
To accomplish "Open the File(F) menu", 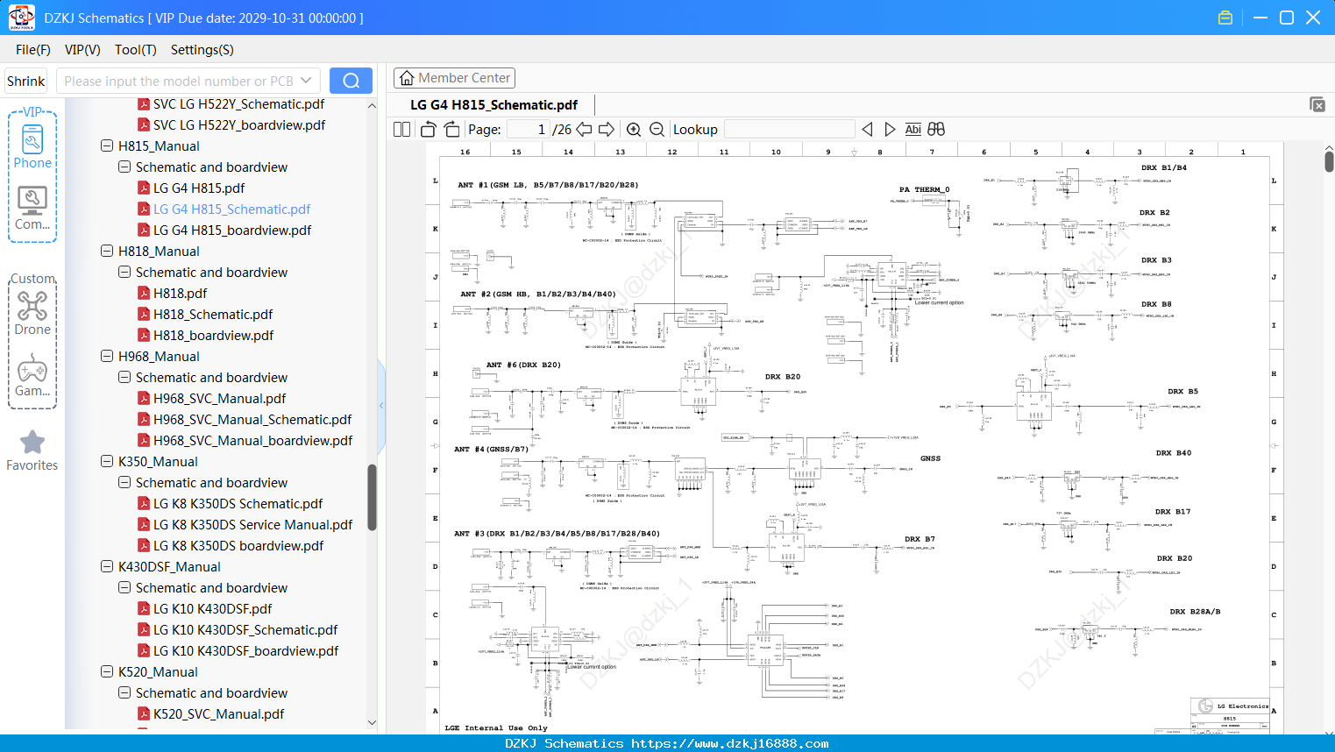I will pyautogui.click(x=33, y=50).
